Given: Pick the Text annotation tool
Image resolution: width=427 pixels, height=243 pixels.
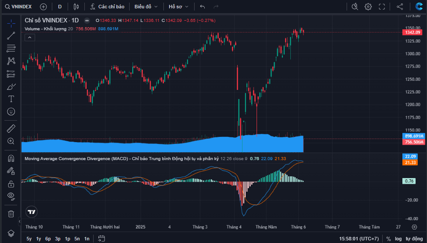Looking at the screenshot, I should (x=11, y=99).
